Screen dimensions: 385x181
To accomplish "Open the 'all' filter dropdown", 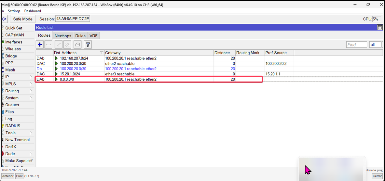I will (375, 45).
